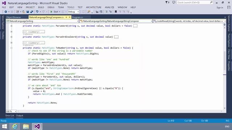Open the Class View side tab
The height and width of the screenshot is (130, 232).
click(229, 54)
